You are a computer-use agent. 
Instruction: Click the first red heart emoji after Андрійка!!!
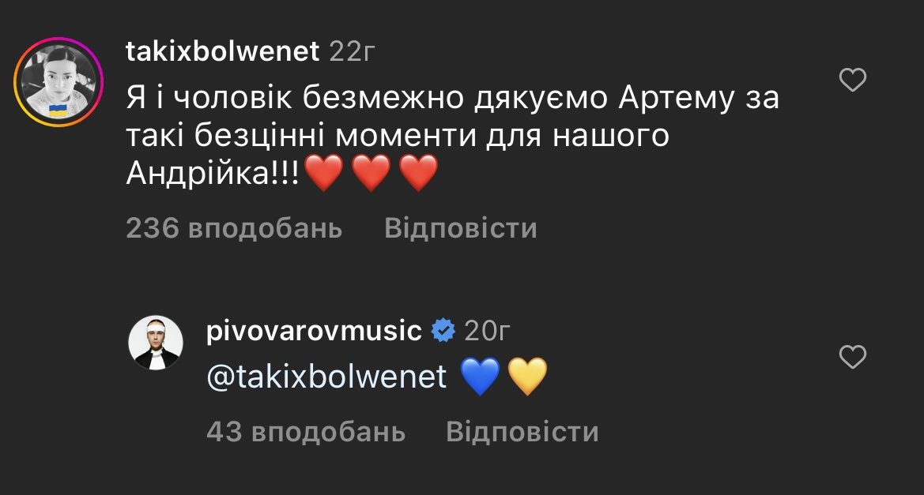click(322, 174)
